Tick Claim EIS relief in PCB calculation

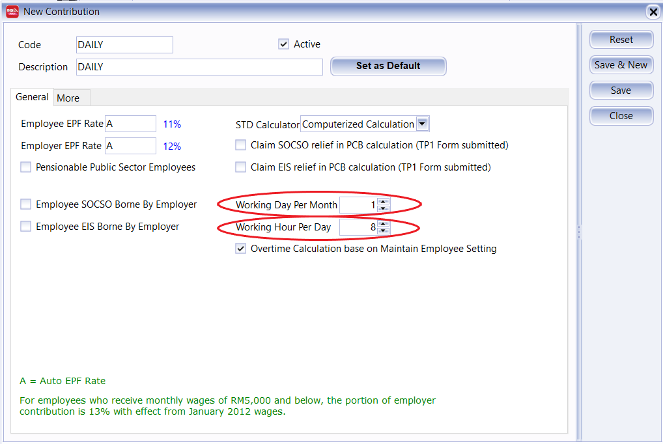[x=240, y=167]
